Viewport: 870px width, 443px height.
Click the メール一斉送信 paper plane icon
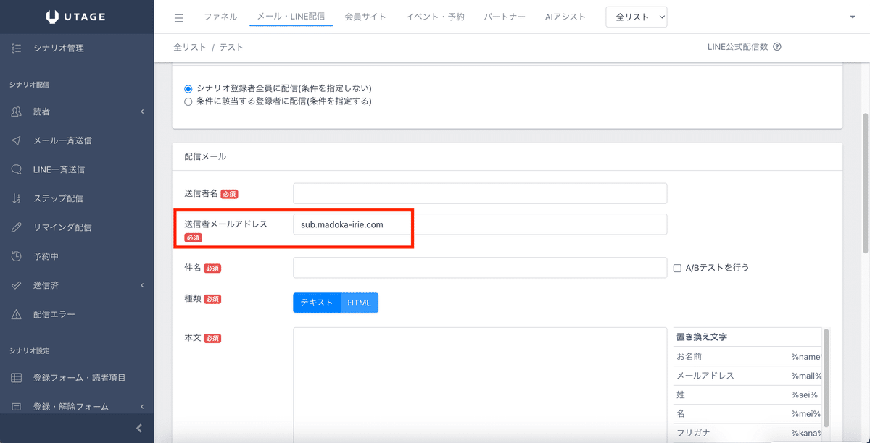17,140
